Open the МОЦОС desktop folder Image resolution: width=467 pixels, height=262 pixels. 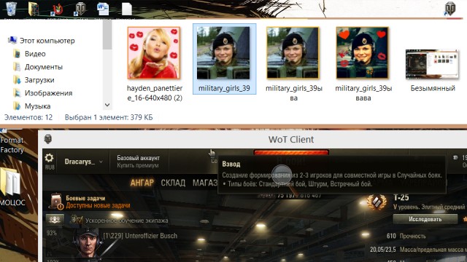(x=12, y=187)
